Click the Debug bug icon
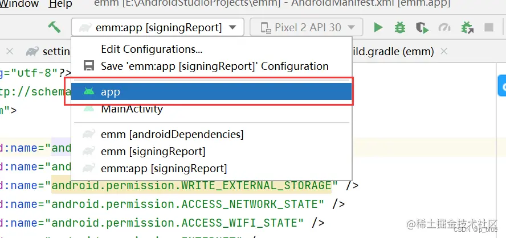The width and height of the screenshot is (506, 238). coord(400,27)
